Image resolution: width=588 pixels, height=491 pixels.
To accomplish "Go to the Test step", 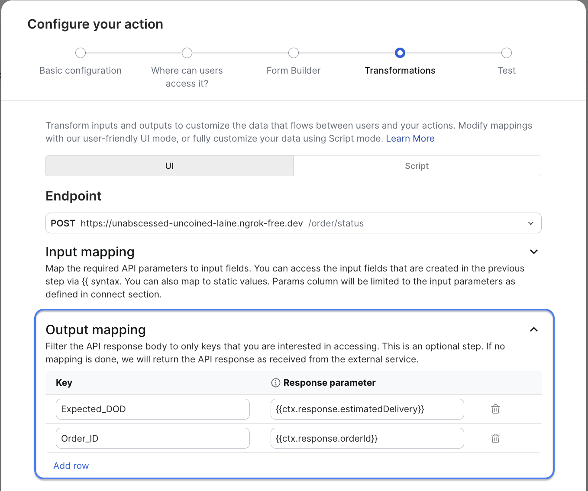I will [507, 53].
